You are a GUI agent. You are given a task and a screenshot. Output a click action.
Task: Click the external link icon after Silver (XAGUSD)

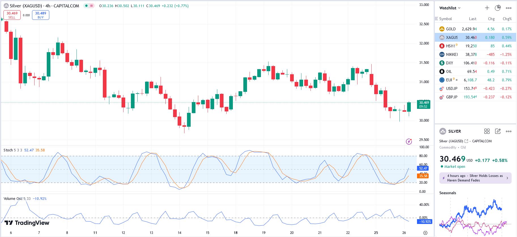[x=466, y=141]
